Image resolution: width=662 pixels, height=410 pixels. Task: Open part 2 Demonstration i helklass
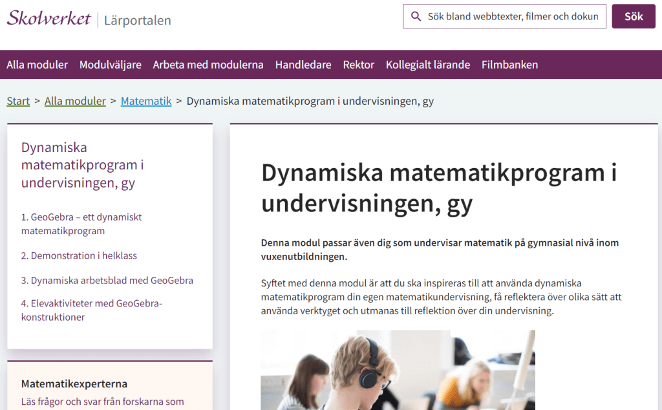click(79, 255)
